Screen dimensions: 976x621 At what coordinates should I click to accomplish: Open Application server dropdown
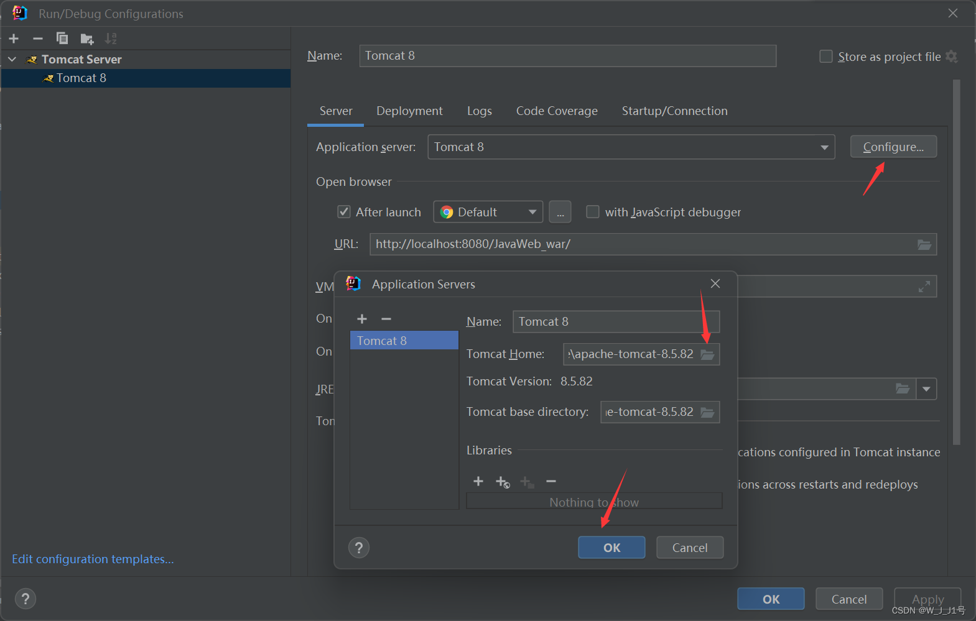pos(631,147)
